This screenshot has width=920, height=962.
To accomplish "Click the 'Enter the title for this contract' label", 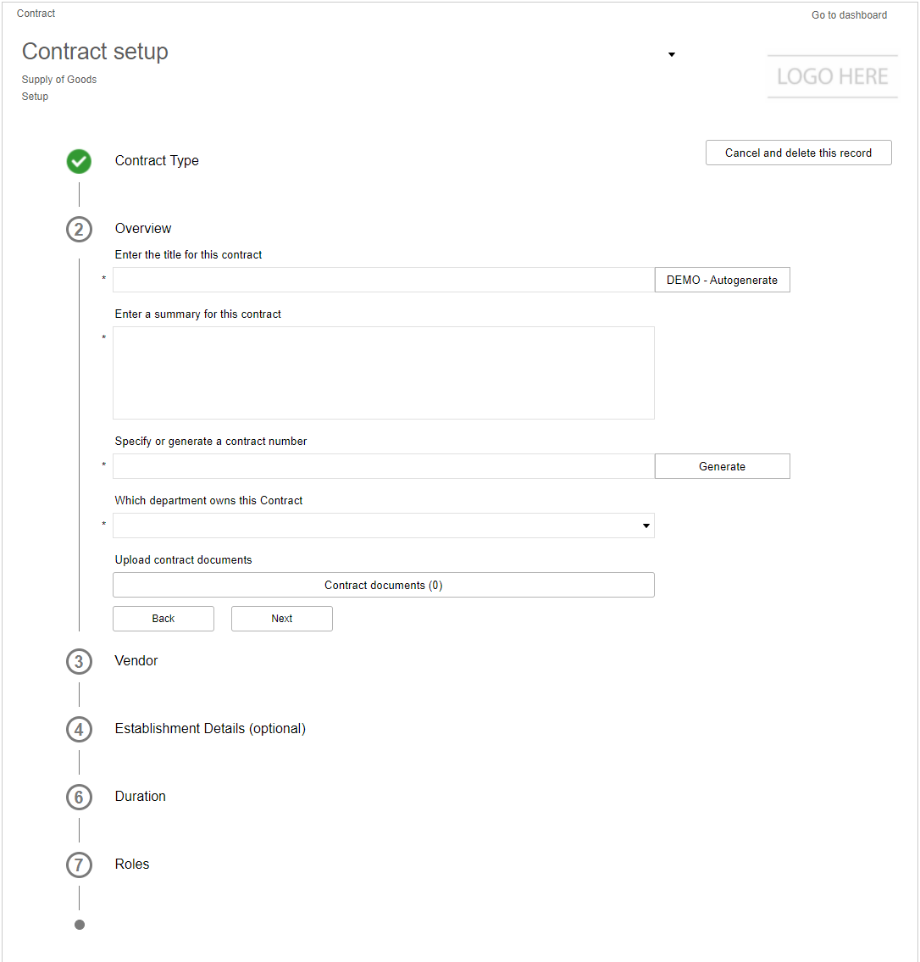I will click(188, 254).
